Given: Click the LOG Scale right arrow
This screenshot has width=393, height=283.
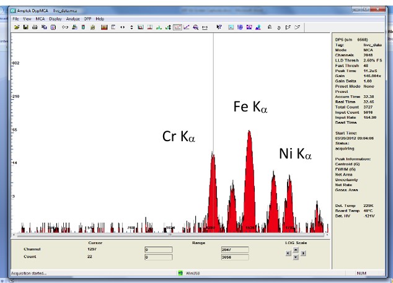Looking at the screenshot, I should click(303, 253).
